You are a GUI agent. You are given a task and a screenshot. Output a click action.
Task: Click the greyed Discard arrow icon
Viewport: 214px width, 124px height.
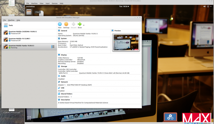[x=73, y=24]
